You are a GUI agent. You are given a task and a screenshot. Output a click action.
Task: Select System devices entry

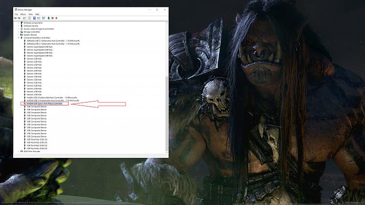click(x=30, y=35)
